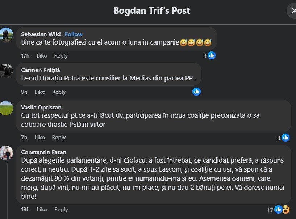The height and width of the screenshot is (219, 296).
Task: Reply to Carmen Frățilă's comment
Action: coord(59,92)
